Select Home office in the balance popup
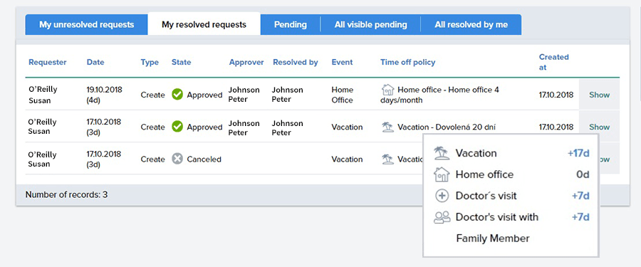This screenshot has height=267, width=641. [x=484, y=174]
